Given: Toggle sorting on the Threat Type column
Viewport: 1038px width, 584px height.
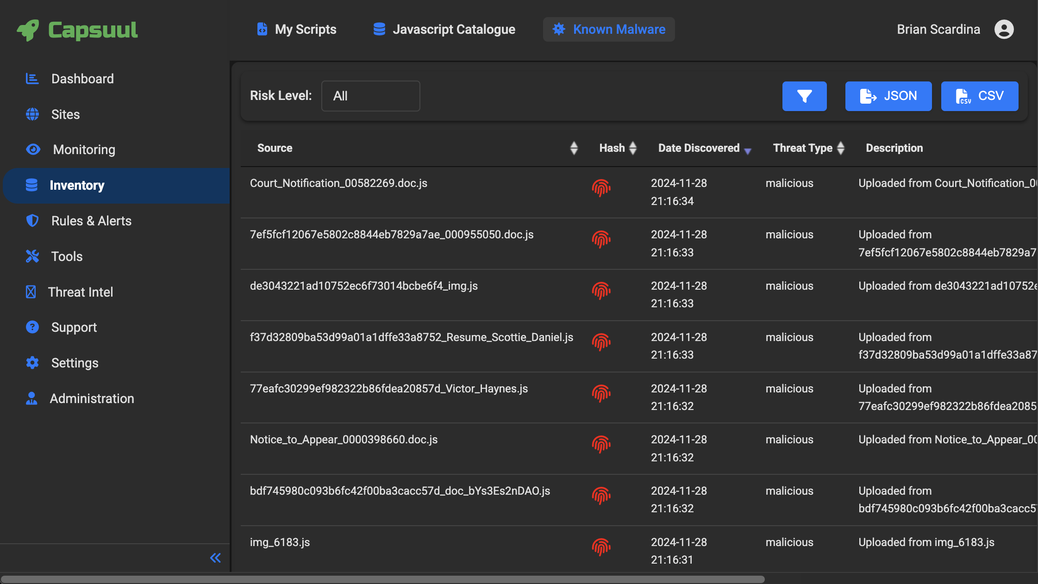Looking at the screenshot, I should coord(841,148).
